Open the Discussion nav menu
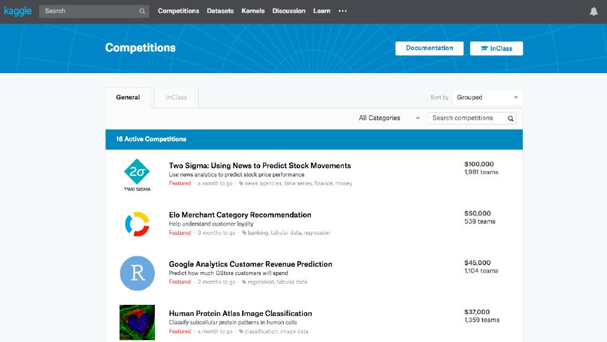 coord(289,11)
